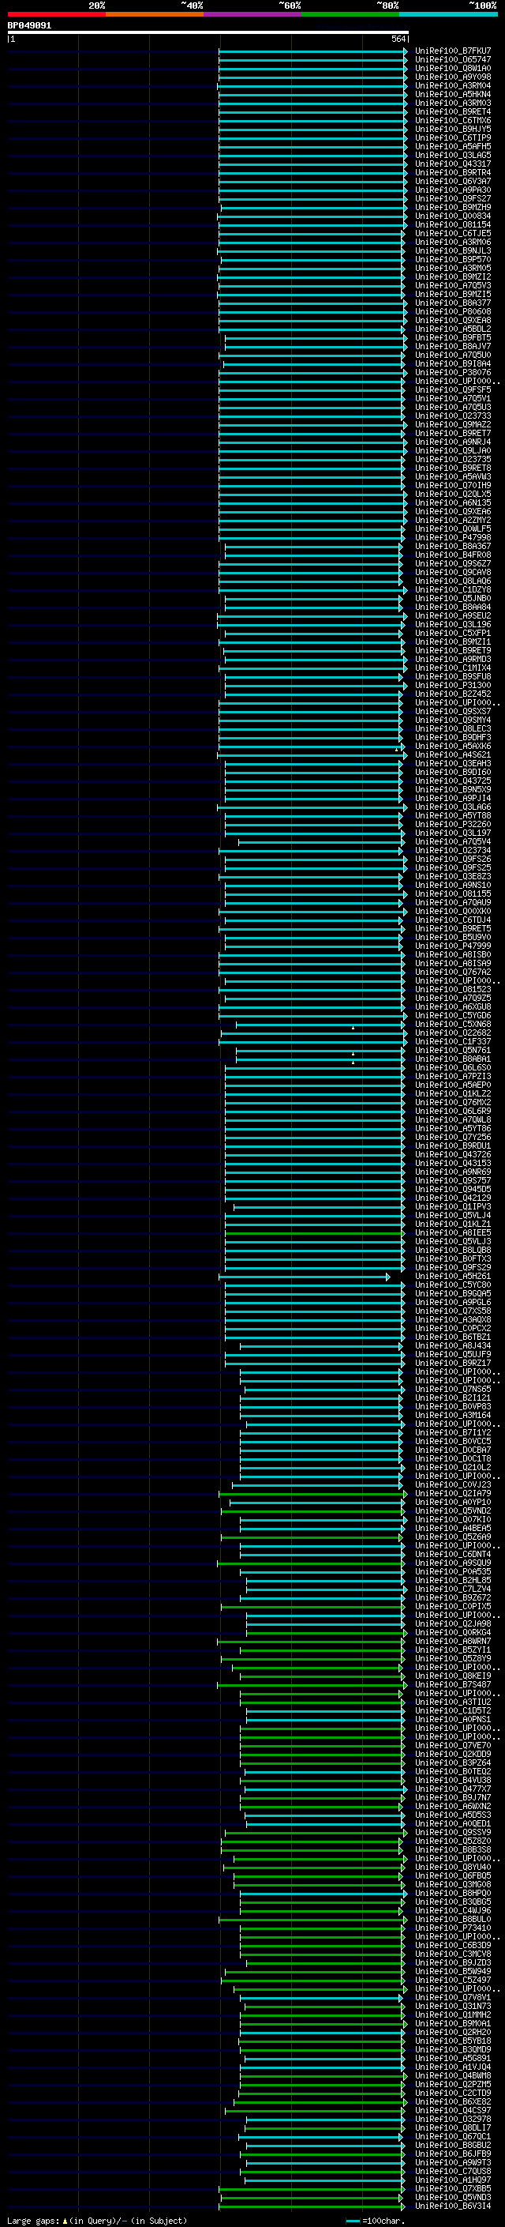Click the purple ~60% identity legend bar
Screen dimensions: 505x2227
pos(253,14)
